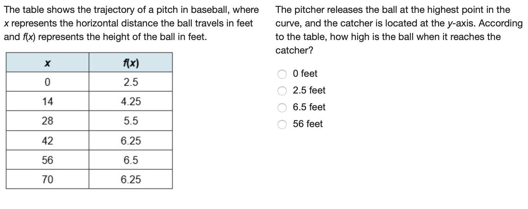Select the table cell with x value 56
The image size is (528, 209).
point(47,160)
